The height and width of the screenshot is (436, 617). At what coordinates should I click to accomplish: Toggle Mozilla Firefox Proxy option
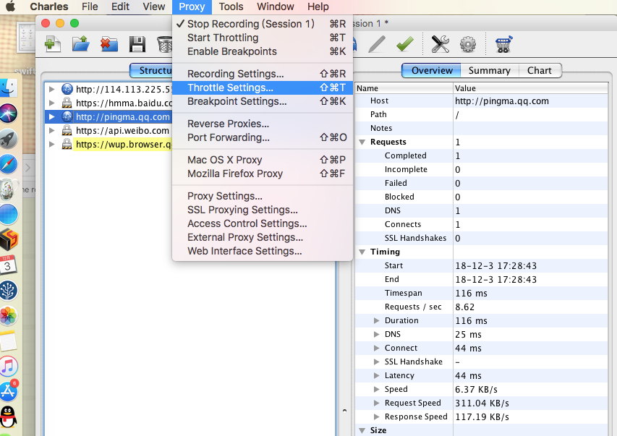point(262,174)
